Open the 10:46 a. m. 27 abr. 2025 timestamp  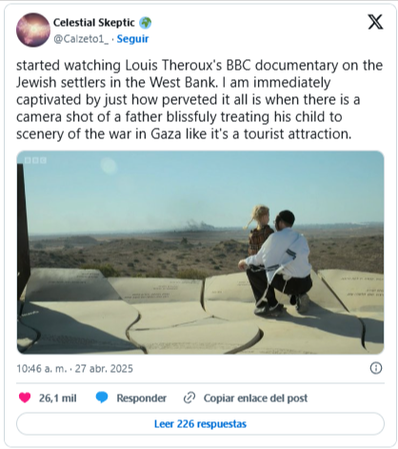tap(74, 368)
